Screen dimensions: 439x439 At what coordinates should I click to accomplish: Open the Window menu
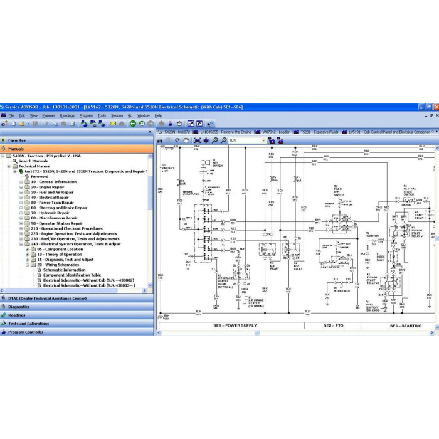tap(144, 115)
